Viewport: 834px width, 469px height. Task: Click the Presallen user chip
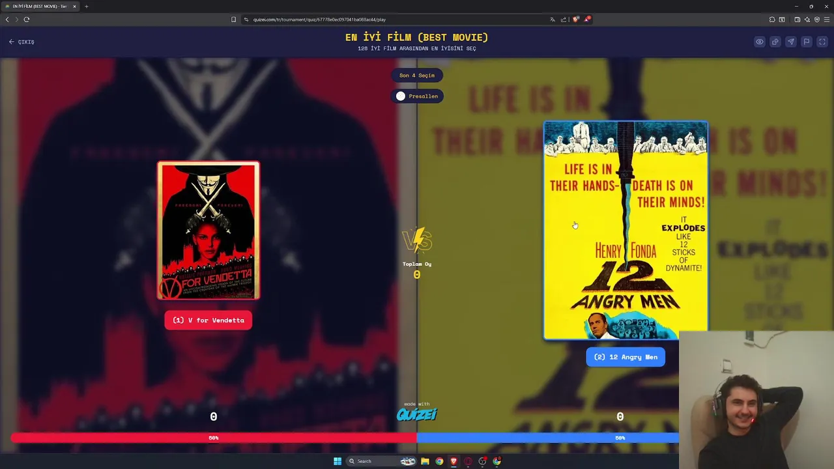(x=417, y=96)
